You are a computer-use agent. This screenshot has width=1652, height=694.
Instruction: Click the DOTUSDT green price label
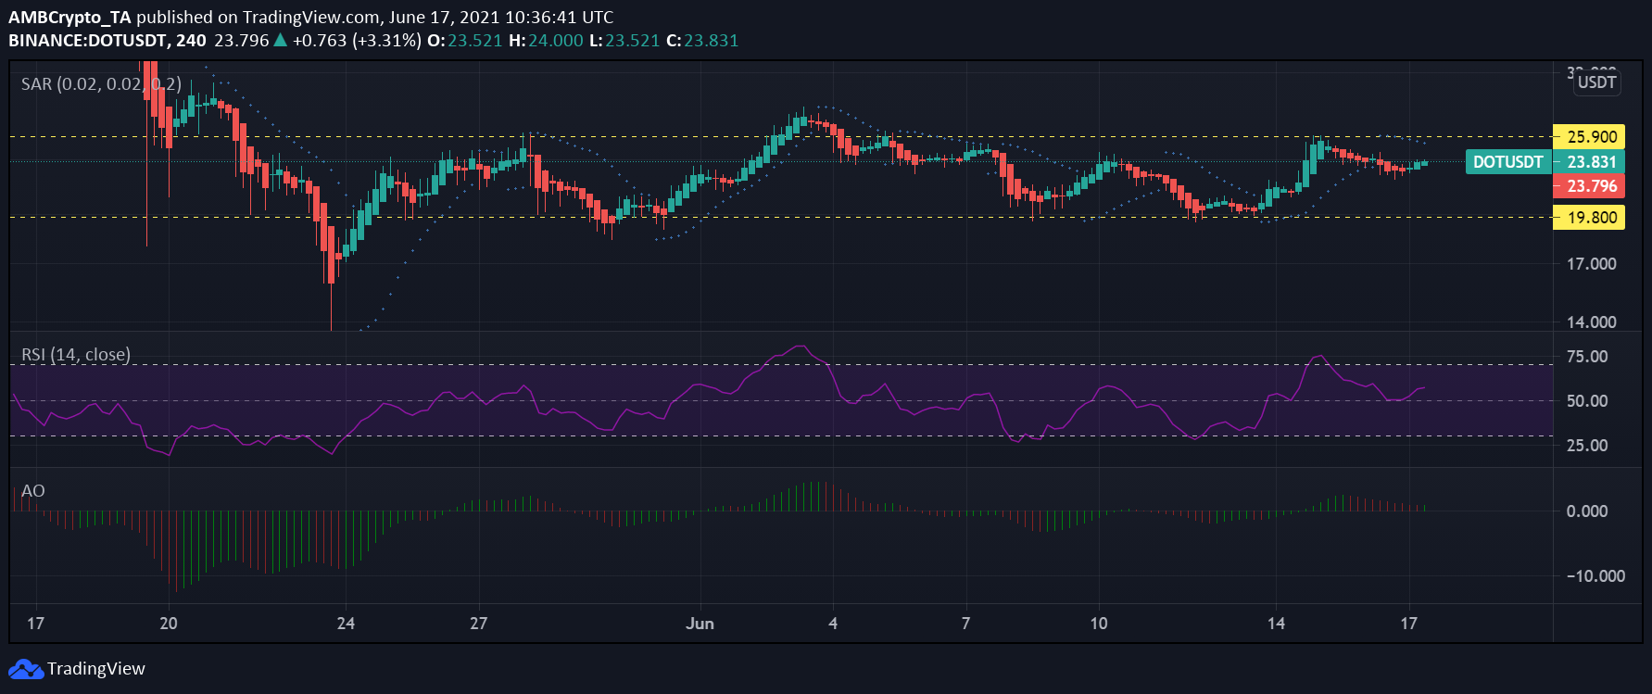[x=1507, y=162]
